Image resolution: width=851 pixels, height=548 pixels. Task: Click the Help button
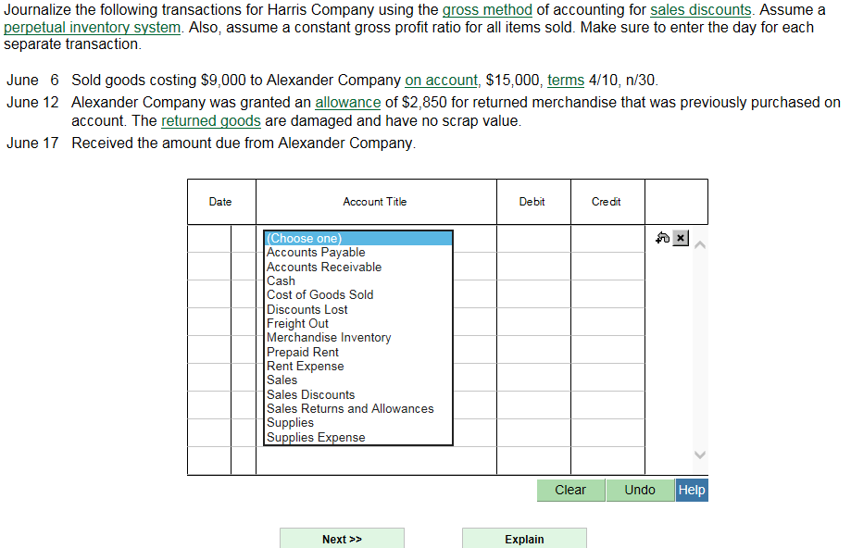(x=691, y=490)
